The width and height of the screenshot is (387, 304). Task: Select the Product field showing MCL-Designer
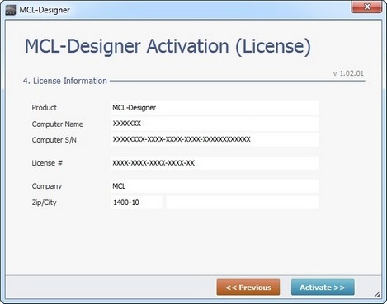coord(215,108)
